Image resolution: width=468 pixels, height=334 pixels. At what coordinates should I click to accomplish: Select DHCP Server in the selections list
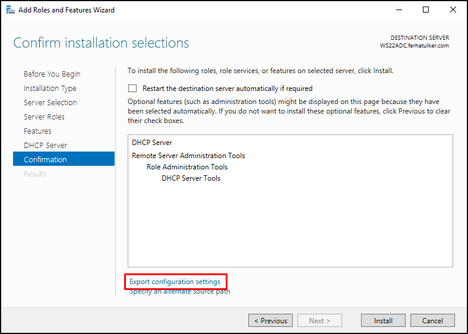(x=152, y=143)
